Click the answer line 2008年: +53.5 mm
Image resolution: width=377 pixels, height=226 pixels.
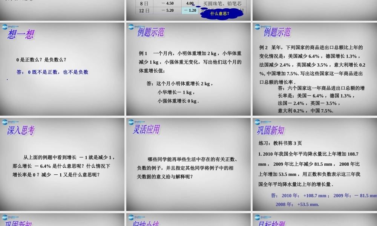point(297,205)
